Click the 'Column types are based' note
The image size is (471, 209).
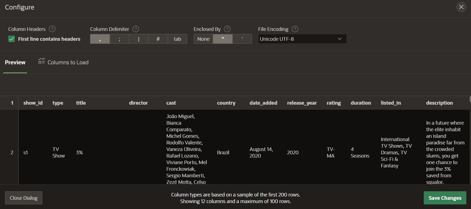click(235, 195)
